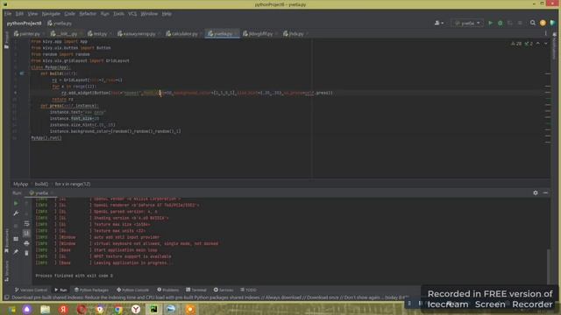Open the Refactor menu

88,14
